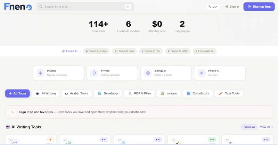Viewport: 278px width, 145px height.
Task: Click the Fneno AI badge near View all
Action: tap(249, 127)
